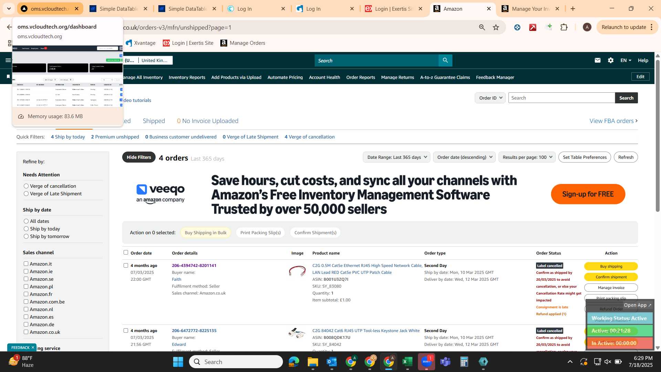Screen dimensions: 661x372
Task: Open the settings gear icon
Action: click(x=610, y=60)
